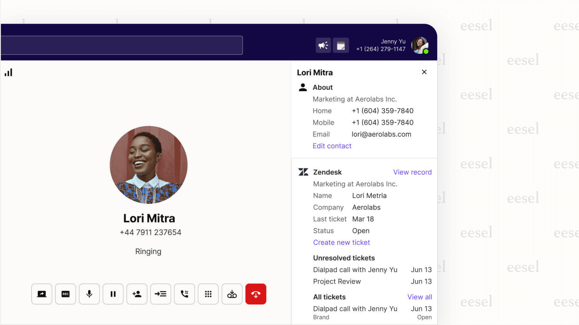This screenshot has height=325, width=579.
Task: Open the calendar notepad icon
Action: pyautogui.click(x=341, y=45)
